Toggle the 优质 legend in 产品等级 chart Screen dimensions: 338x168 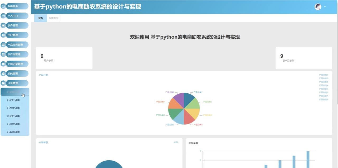click(176, 142)
